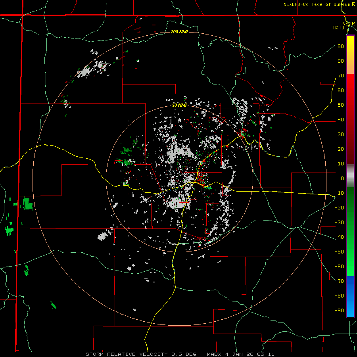Click the -80 value on the velocity scale
357x357 pixels.
[x=339, y=296]
